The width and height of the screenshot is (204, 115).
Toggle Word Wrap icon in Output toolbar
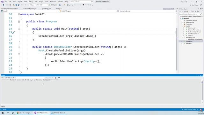[59, 78]
